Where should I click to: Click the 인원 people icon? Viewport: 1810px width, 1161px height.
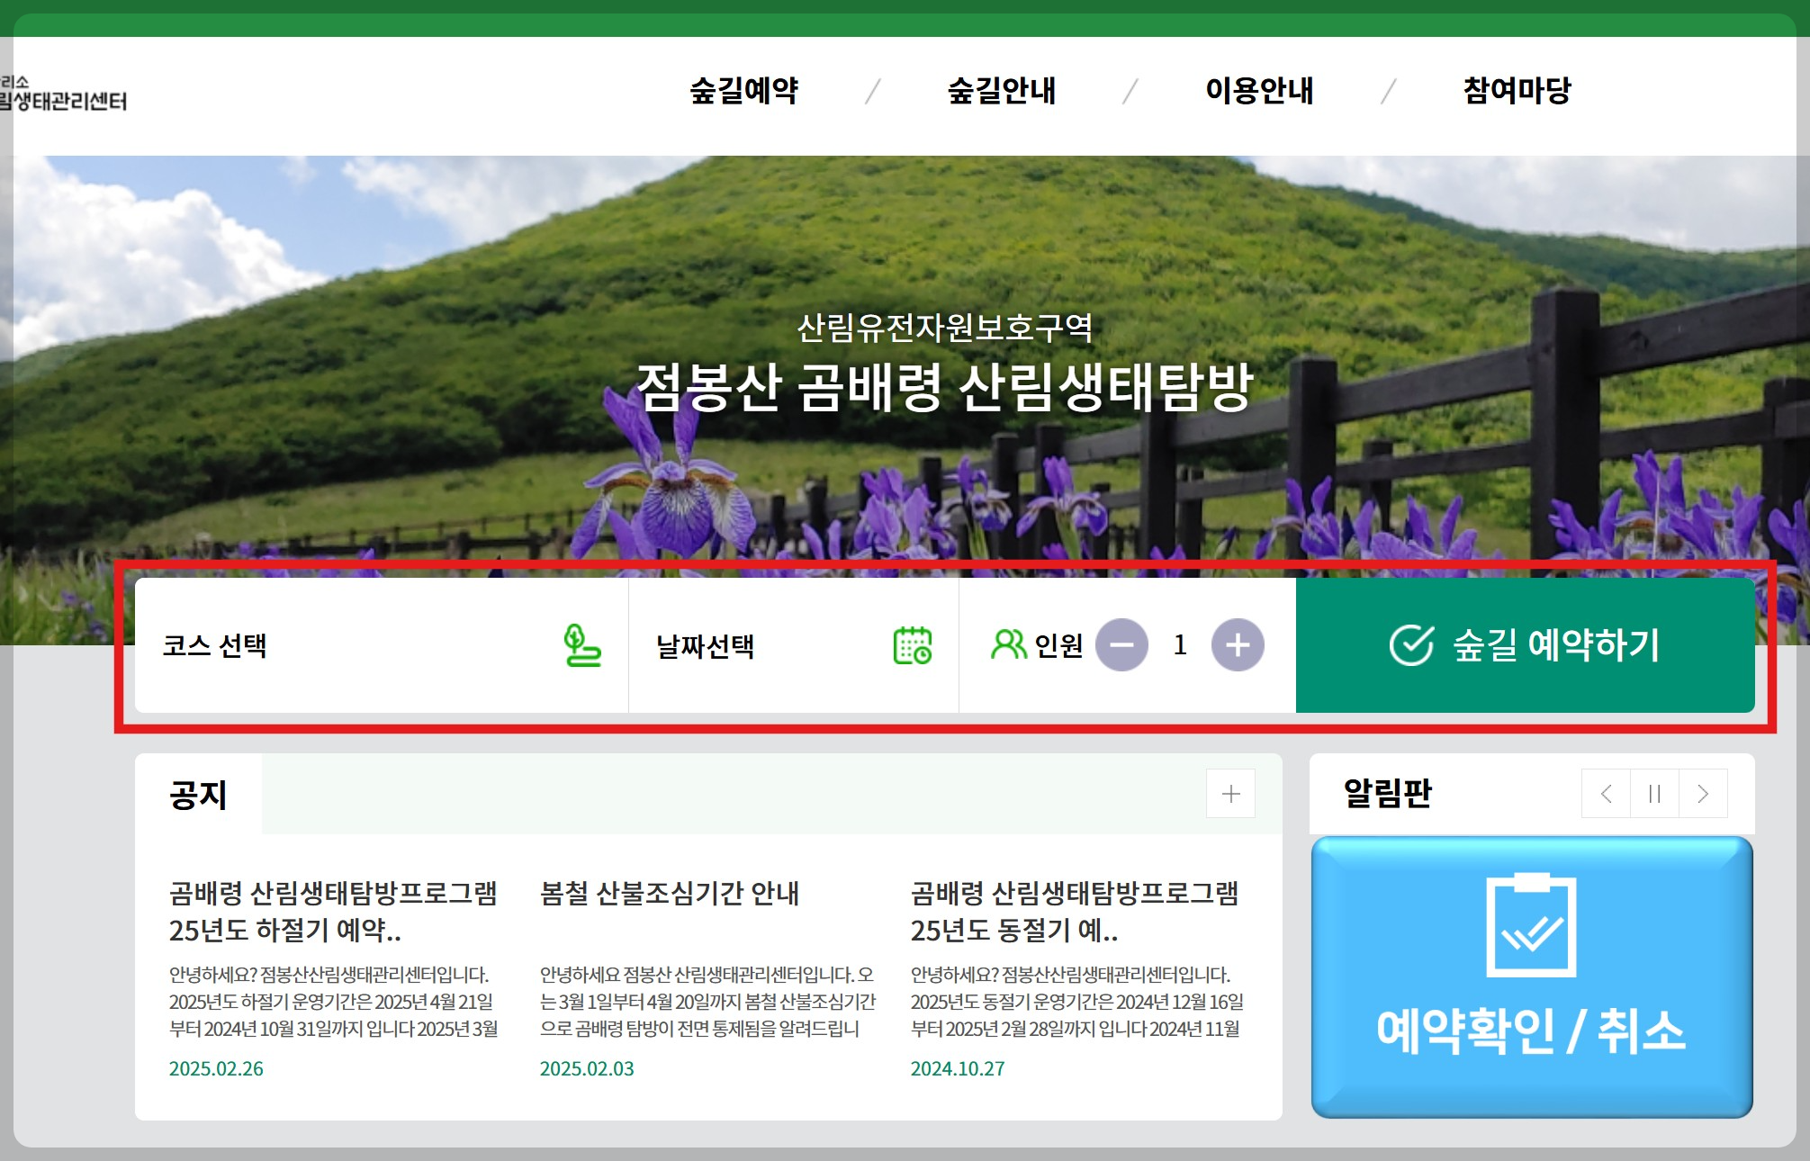click(x=1008, y=644)
